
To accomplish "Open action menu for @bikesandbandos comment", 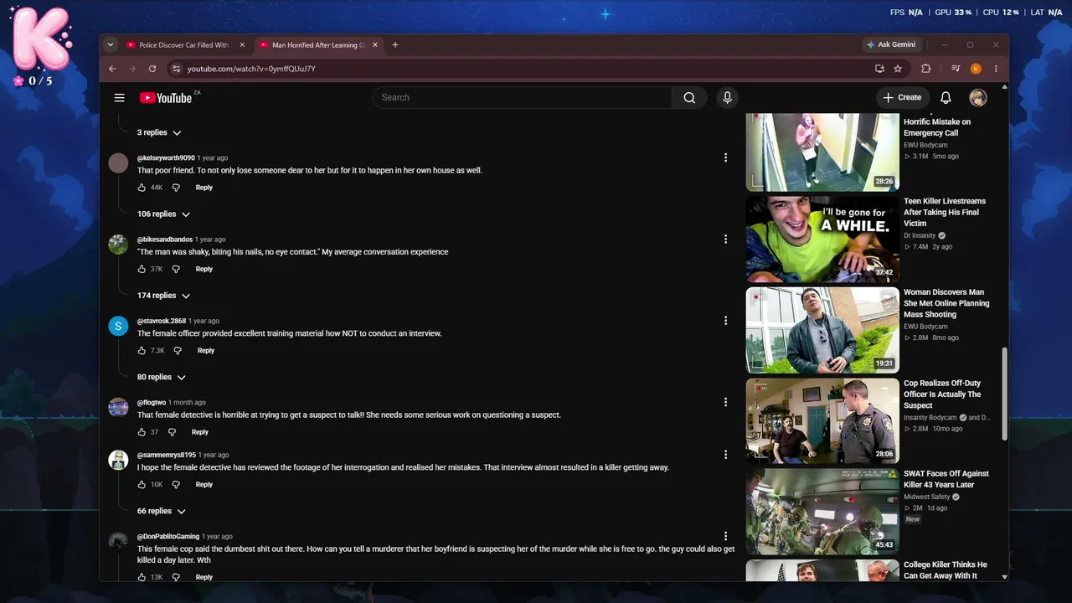I will click(725, 240).
